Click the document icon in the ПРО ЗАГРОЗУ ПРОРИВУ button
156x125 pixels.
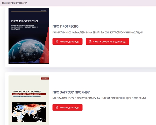tap(57, 107)
